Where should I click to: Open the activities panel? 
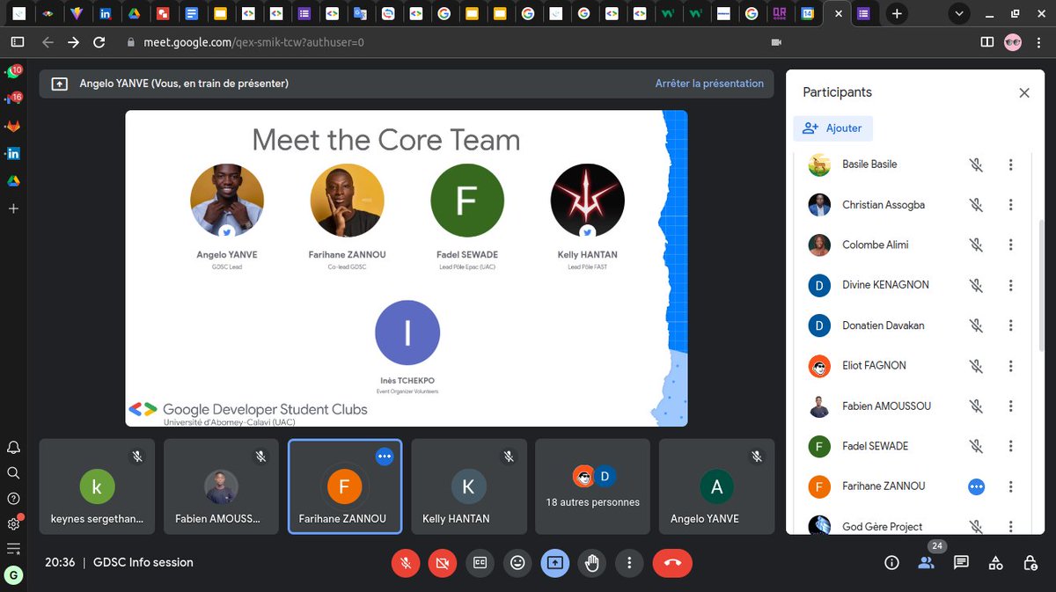[995, 562]
